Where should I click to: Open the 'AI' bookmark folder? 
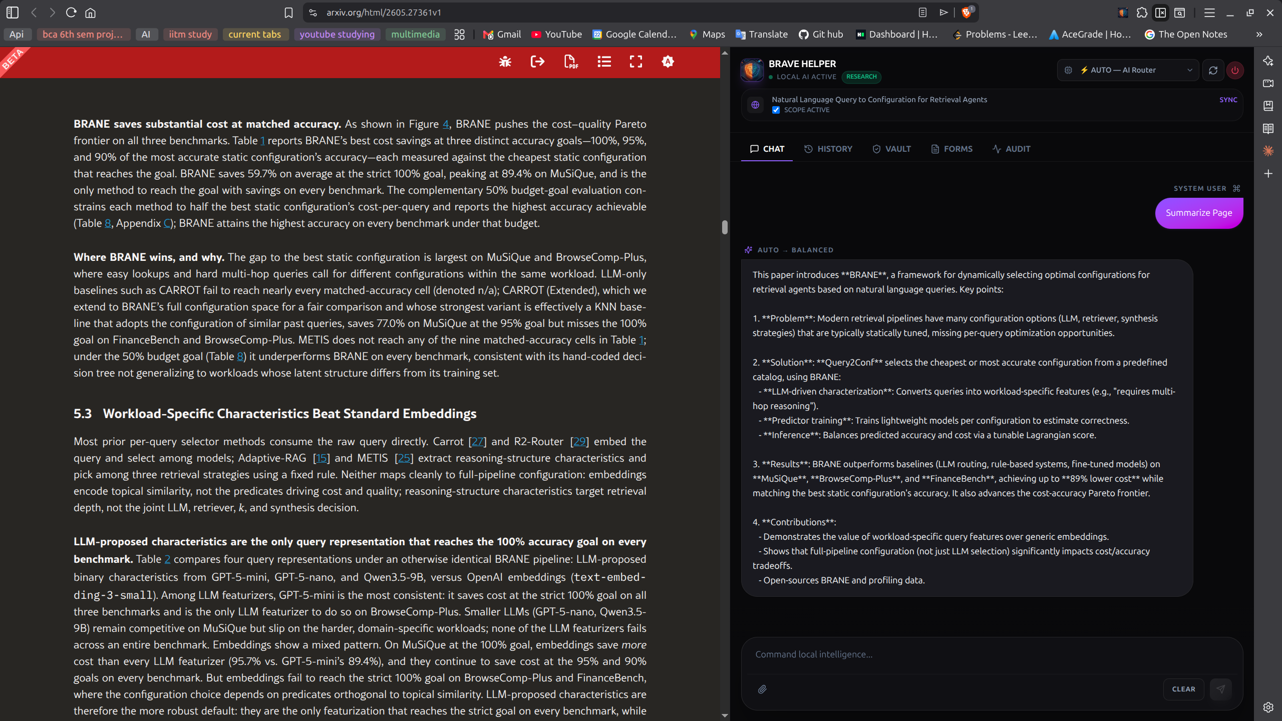pyautogui.click(x=146, y=35)
